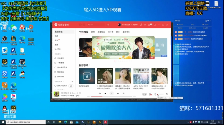Open the settings gear in title bar
The width and height of the screenshot is (224, 125).
point(145,25)
